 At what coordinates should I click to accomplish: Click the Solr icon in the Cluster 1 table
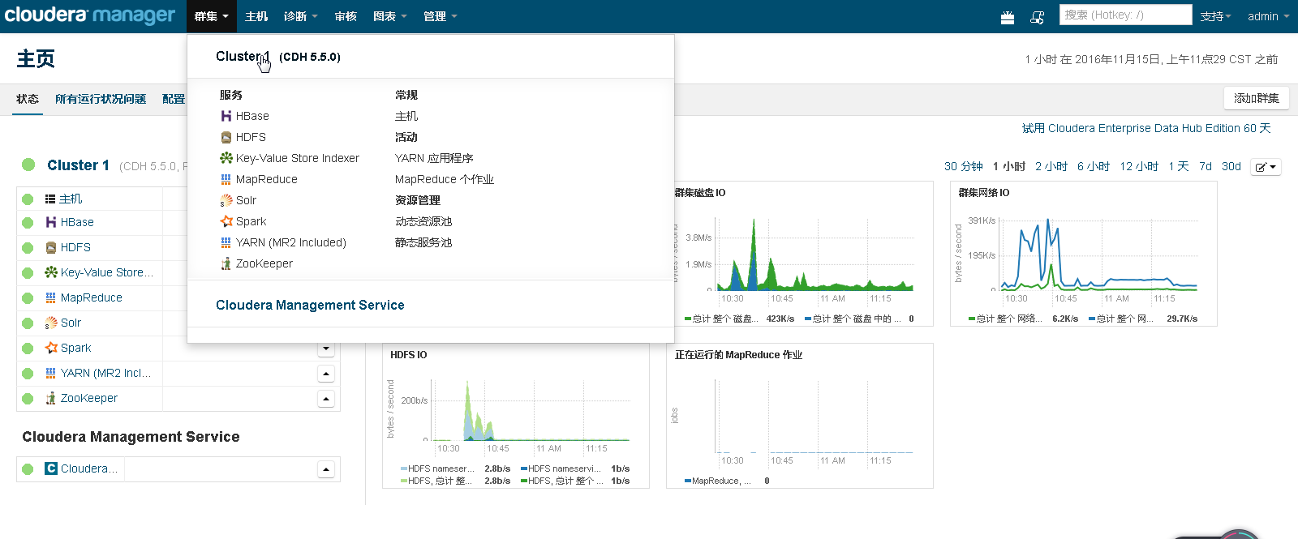pos(51,323)
